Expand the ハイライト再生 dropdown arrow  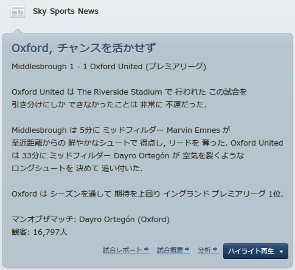(281, 252)
